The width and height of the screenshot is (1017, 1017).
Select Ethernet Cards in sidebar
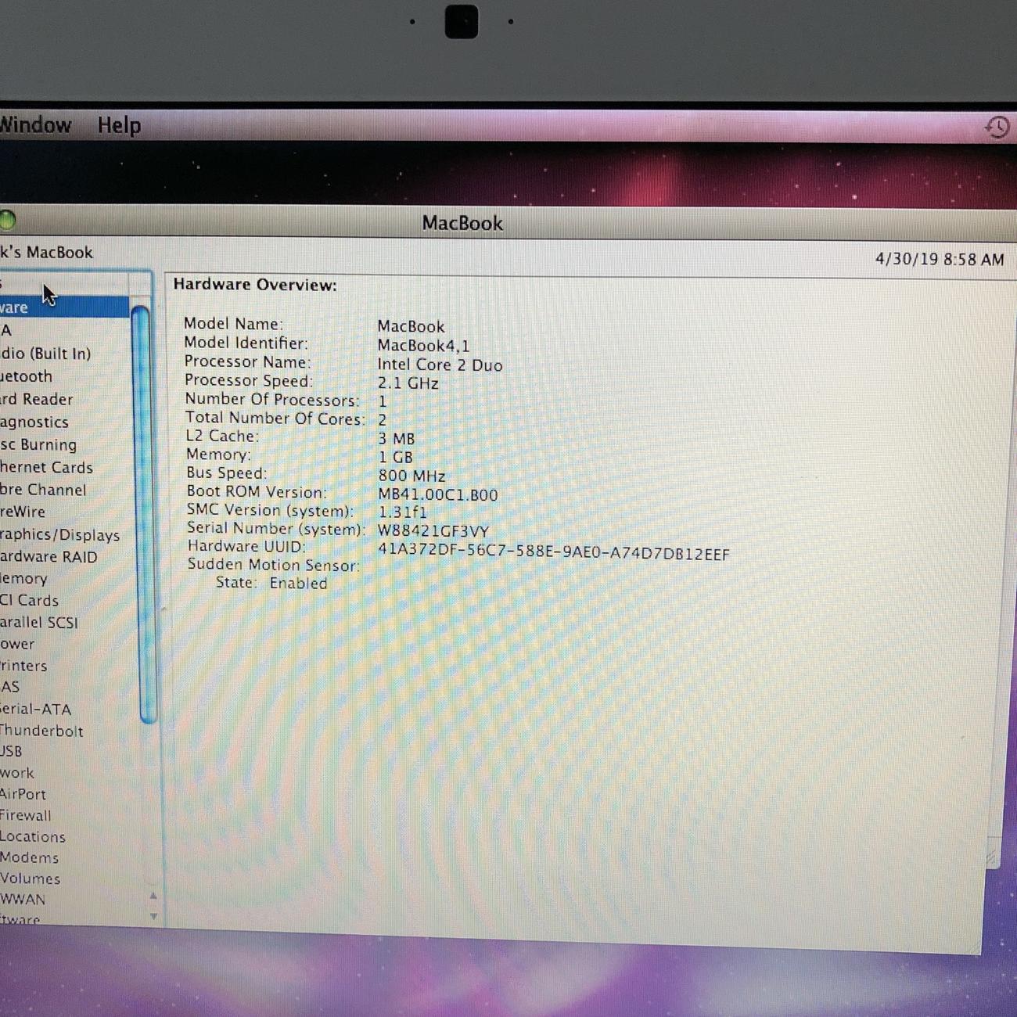46,467
